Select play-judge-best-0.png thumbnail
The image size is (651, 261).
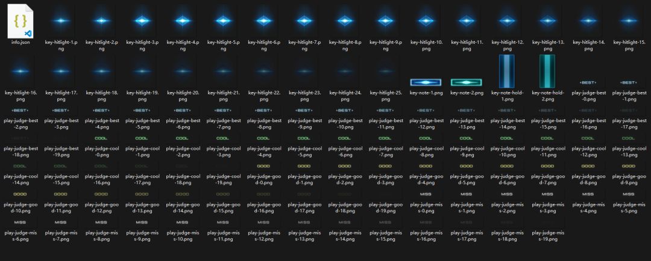[x=588, y=82]
